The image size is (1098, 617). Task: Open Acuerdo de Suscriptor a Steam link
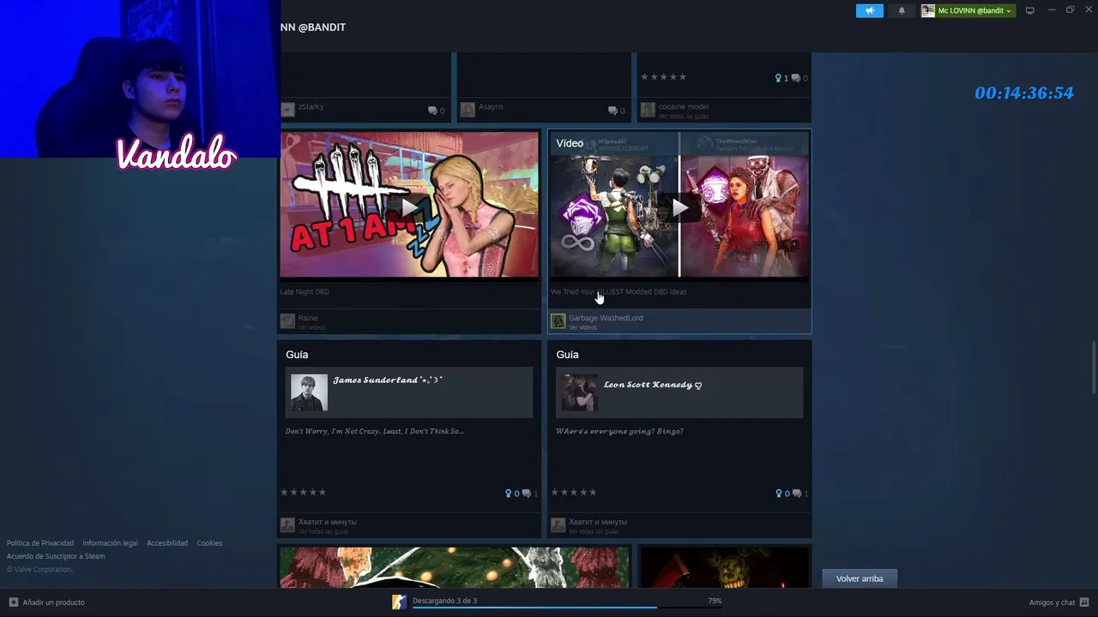coord(56,556)
